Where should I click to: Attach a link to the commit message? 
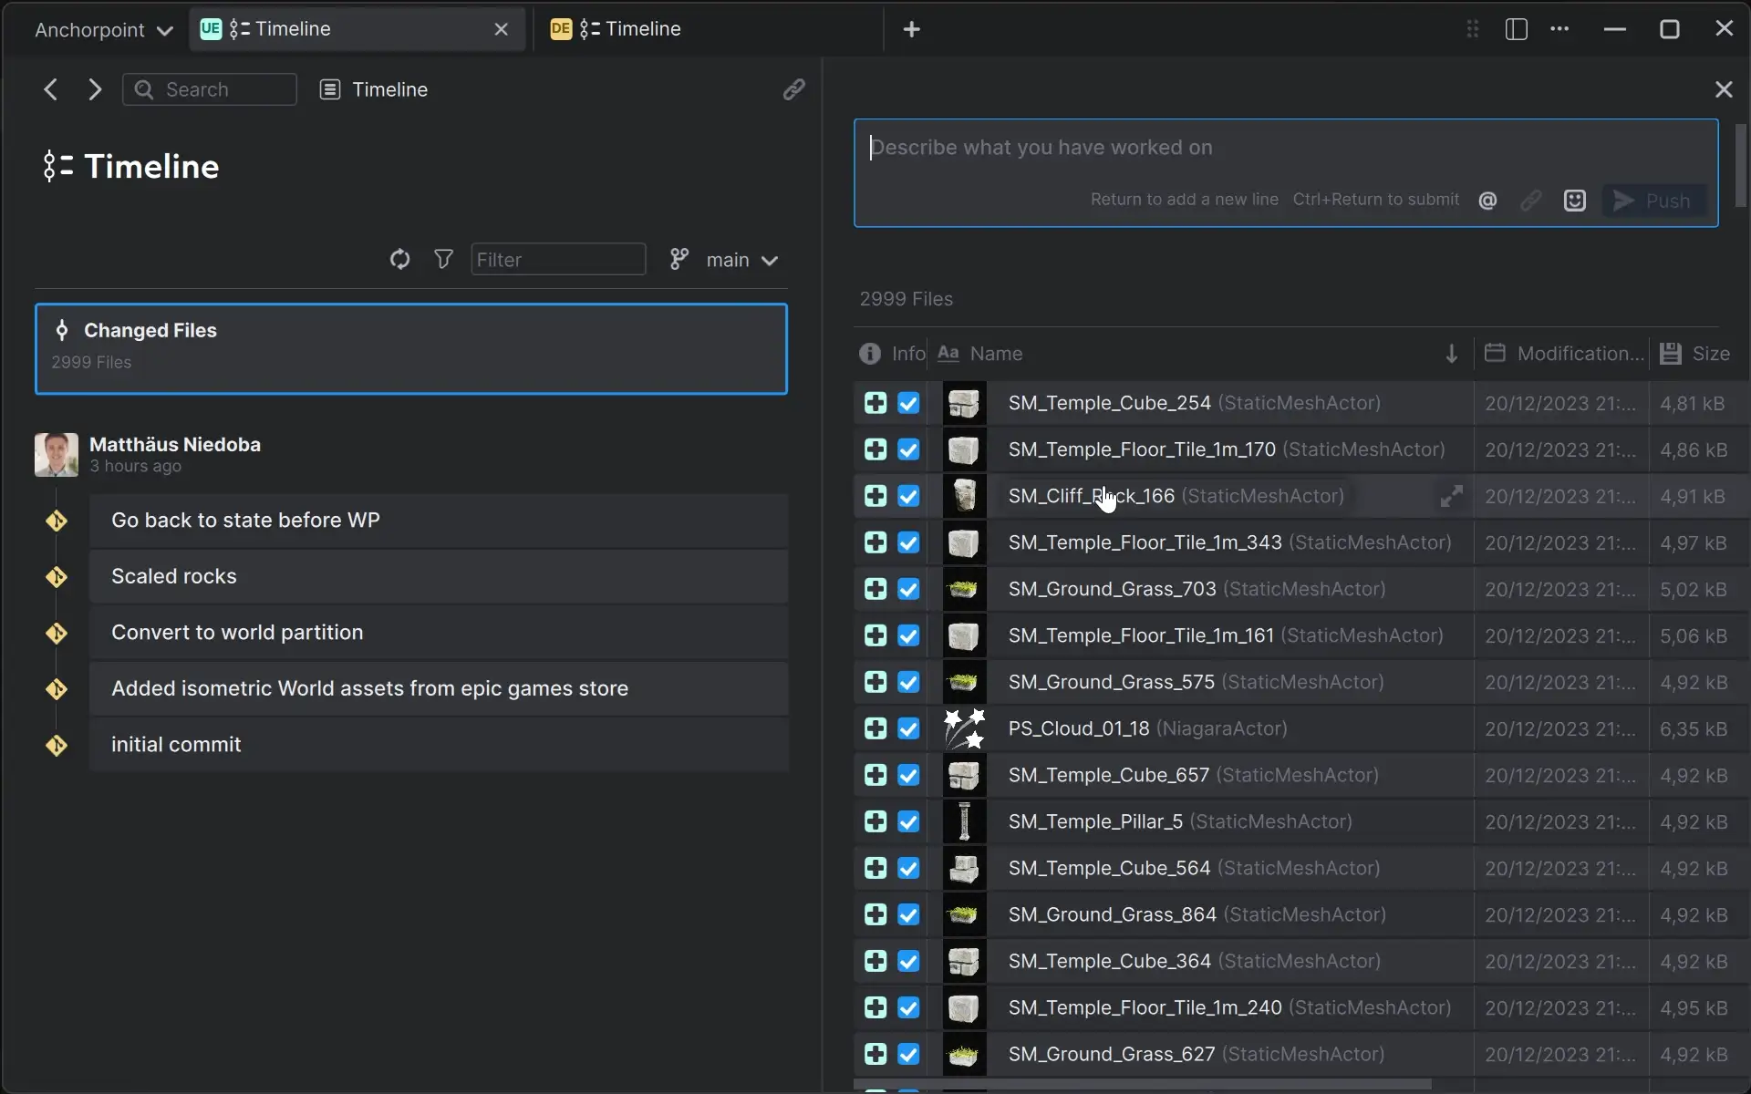(x=1532, y=200)
